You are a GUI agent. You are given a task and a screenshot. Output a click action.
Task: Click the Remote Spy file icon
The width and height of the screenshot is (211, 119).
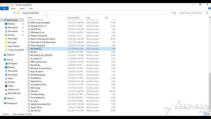[x=29, y=65]
